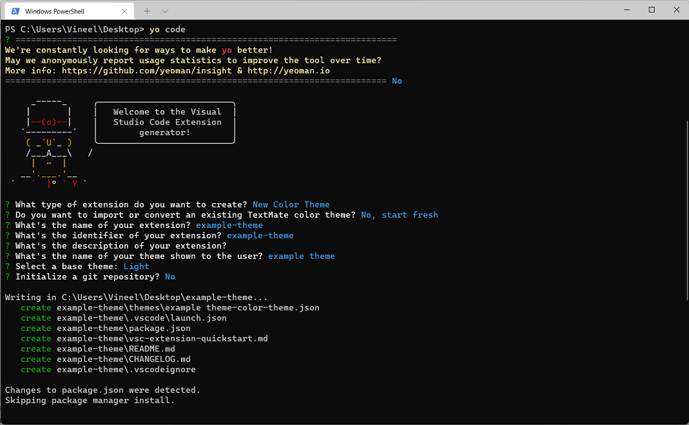689x425 pixels.
Task: Open a new tab with the plus icon
Action: 147,10
